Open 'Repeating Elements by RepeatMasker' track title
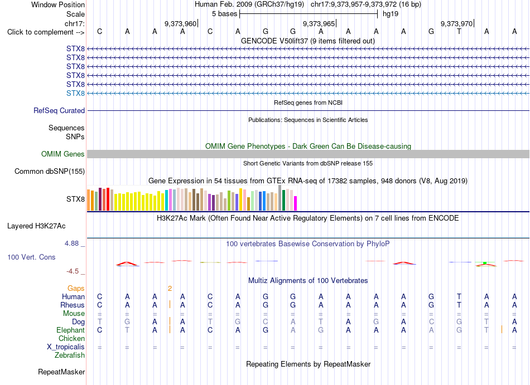Viewport: 530px width, 385px height. 308,364
